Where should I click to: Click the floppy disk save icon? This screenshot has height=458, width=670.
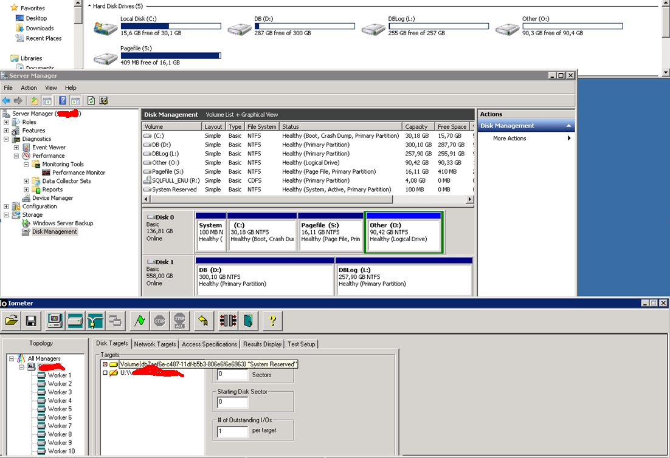coord(30,320)
